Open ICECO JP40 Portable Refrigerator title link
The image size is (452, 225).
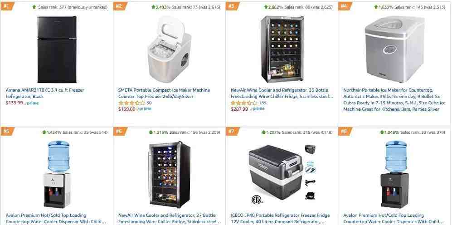click(x=280, y=218)
